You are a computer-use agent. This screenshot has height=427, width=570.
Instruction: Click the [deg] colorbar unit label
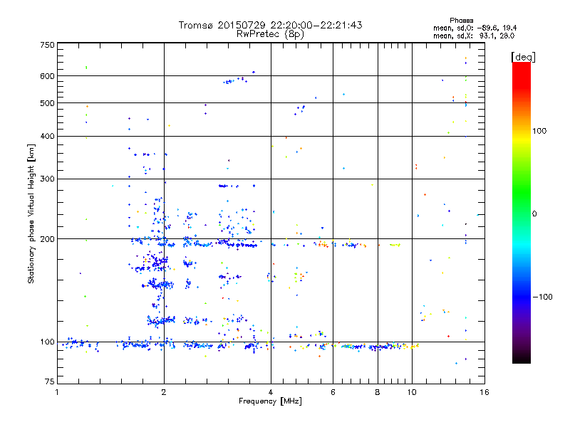523,56
